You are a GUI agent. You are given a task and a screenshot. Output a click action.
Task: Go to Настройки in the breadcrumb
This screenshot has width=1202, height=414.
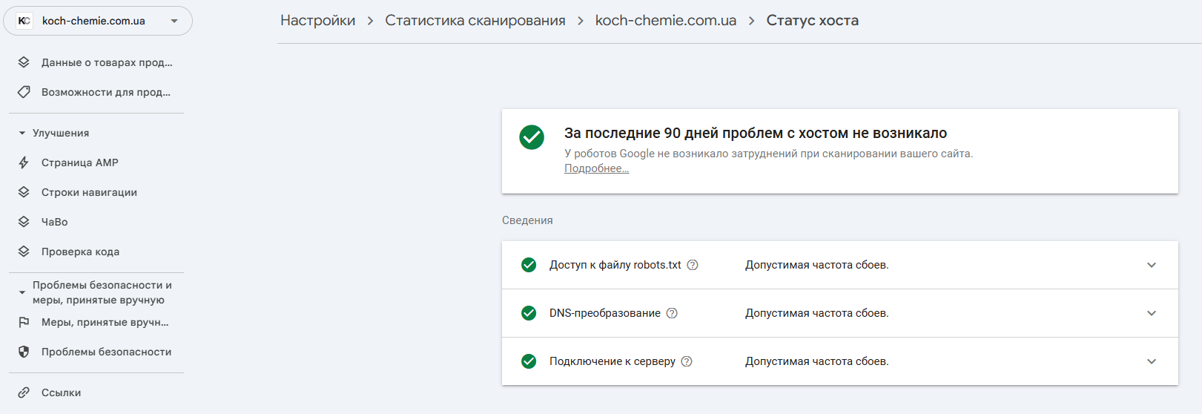[317, 21]
